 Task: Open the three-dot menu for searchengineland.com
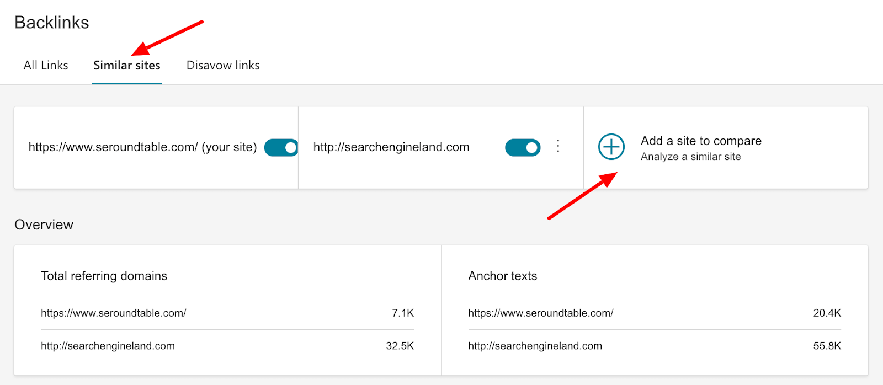click(x=558, y=146)
